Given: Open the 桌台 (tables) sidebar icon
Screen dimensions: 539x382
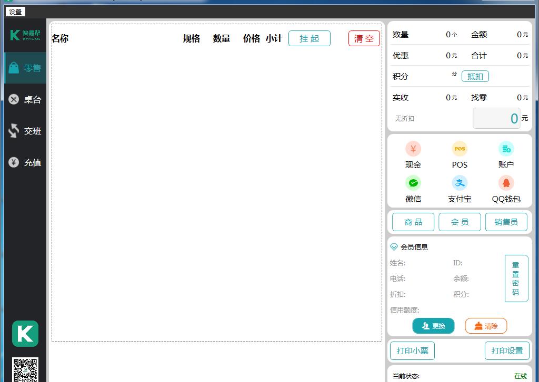Looking at the screenshot, I should (x=25, y=99).
